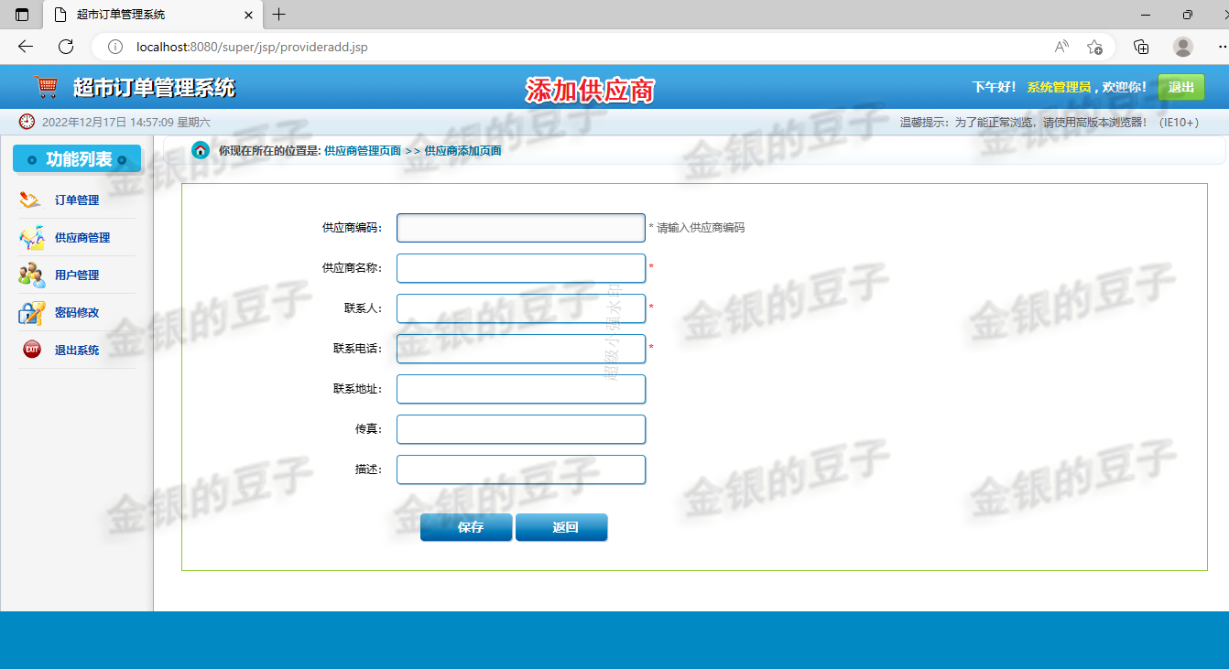The width and height of the screenshot is (1229, 669).
Task: Click the 功能列表 function list header
Action: click(x=76, y=157)
